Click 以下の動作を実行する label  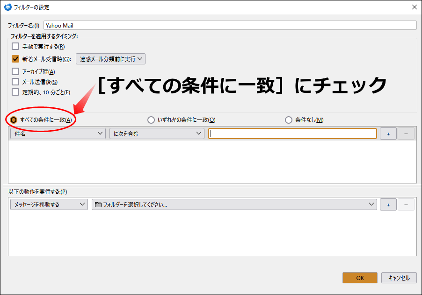(x=38, y=192)
